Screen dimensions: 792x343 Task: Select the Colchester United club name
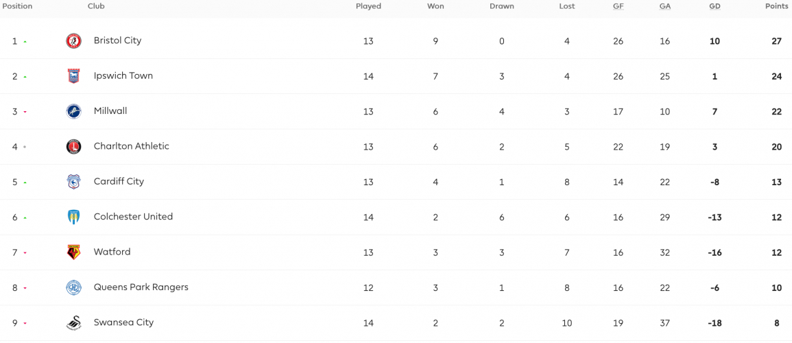133,216
